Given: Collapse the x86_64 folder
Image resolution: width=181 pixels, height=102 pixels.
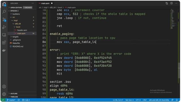Looking at the screenshot, I should pyautogui.click(x=18, y=24).
